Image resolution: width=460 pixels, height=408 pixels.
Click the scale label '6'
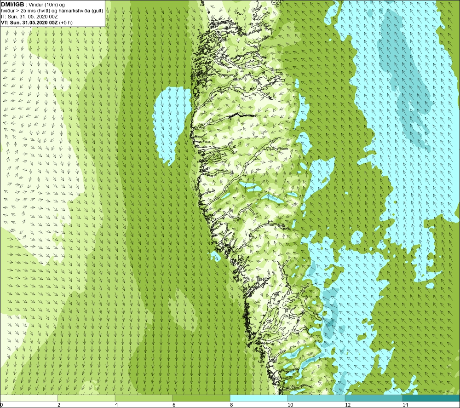pyautogui.click(x=174, y=405)
